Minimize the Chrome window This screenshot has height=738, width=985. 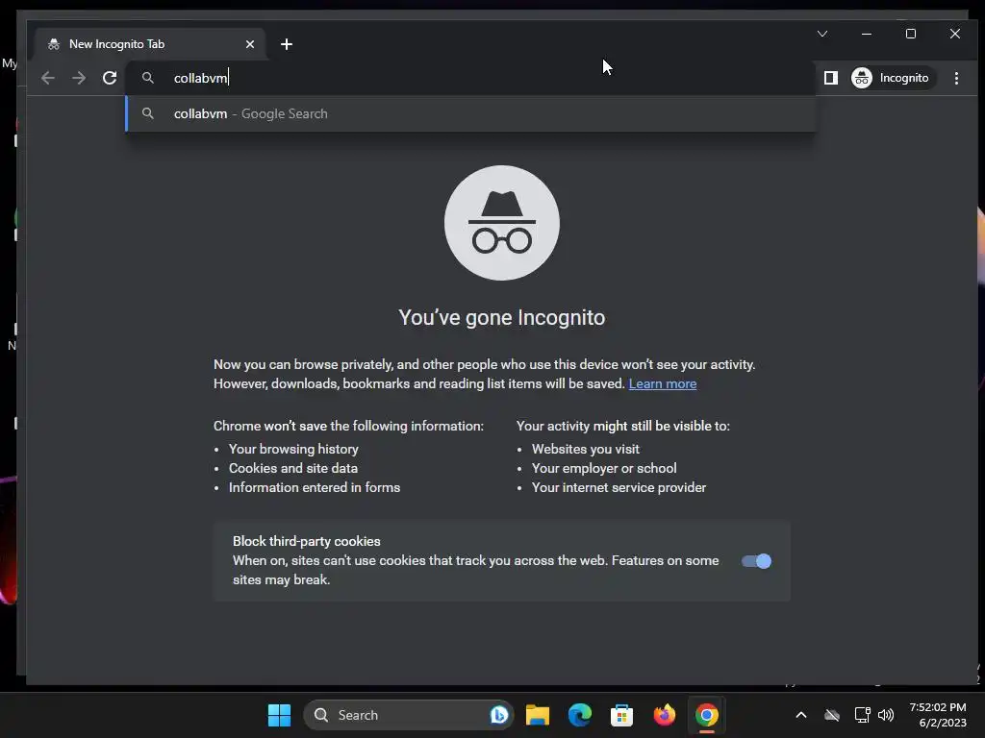(867, 34)
